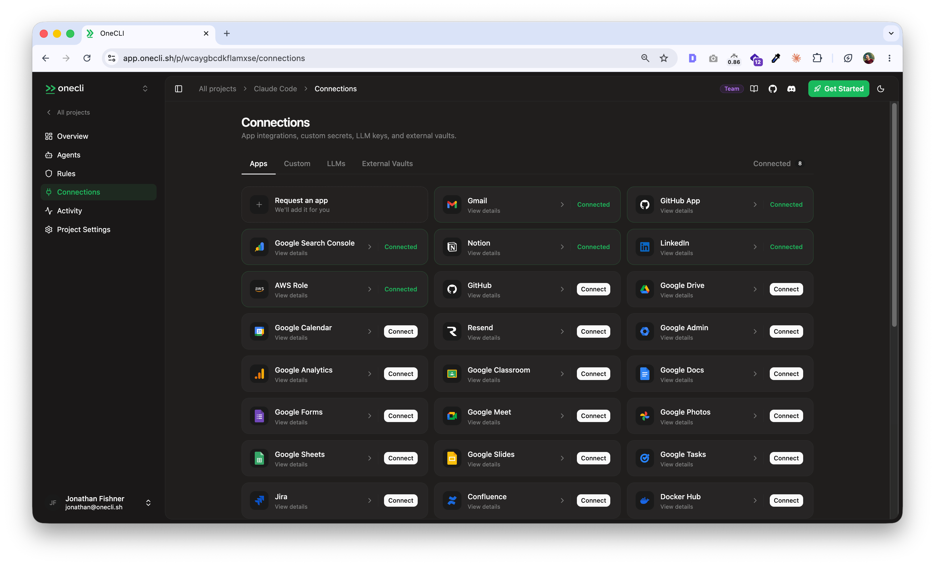Click the Google Search Console icon

tap(259, 247)
